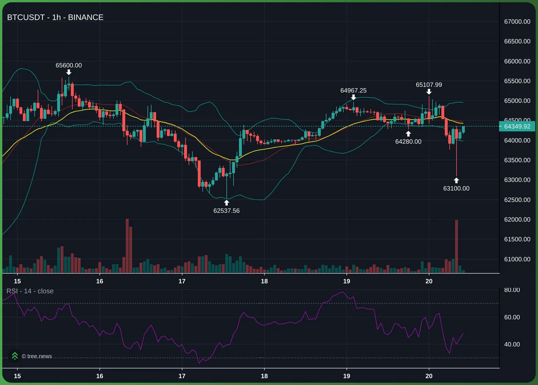538x385 pixels.
Task: Click date 15 on RSI panel time axis
Action: click(17, 376)
